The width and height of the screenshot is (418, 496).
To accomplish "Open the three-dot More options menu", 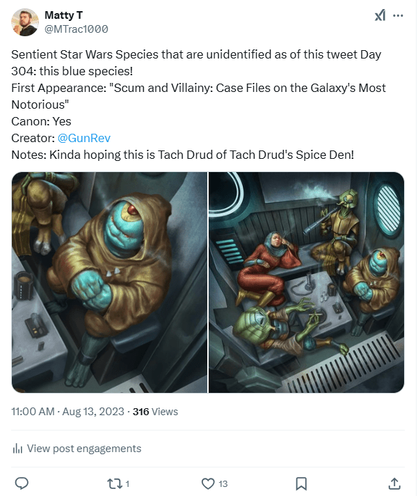I will coord(398,15).
